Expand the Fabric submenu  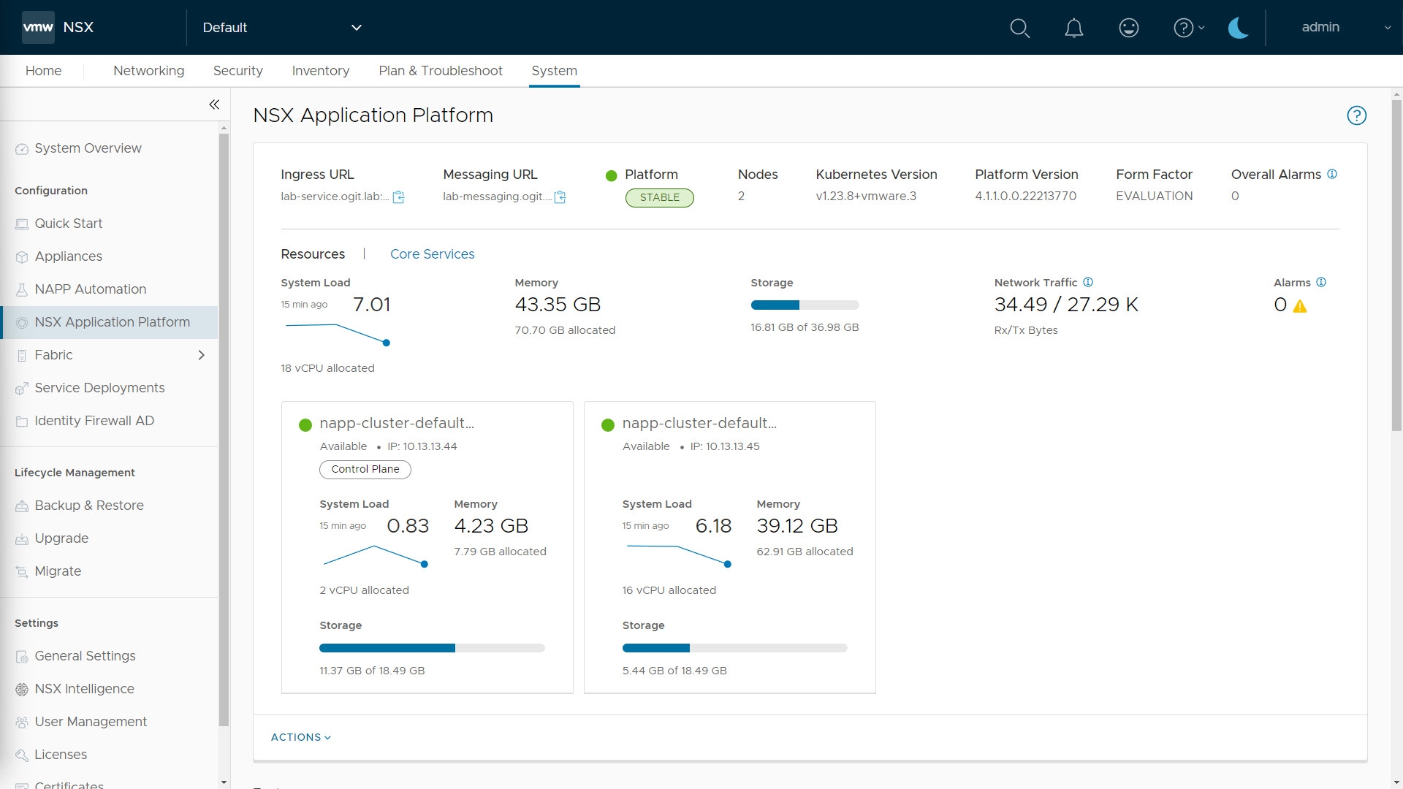coord(201,355)
